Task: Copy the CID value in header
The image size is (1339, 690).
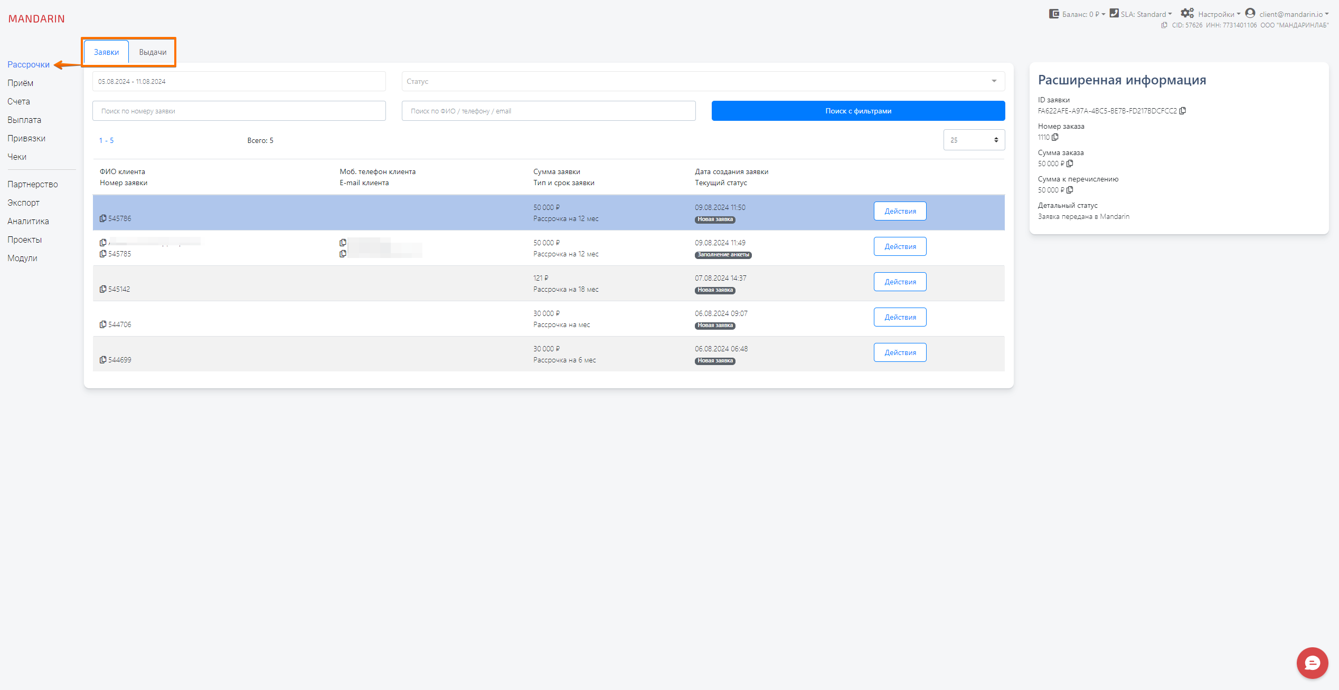Action: click(1164, 25)
